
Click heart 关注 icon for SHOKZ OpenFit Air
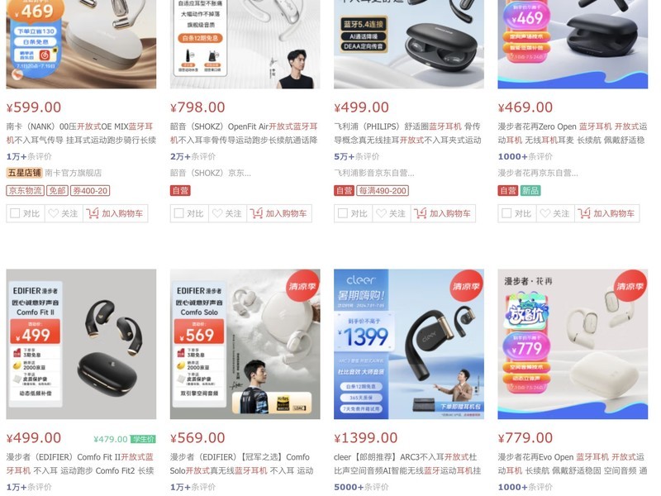click(x=217, y=213)
